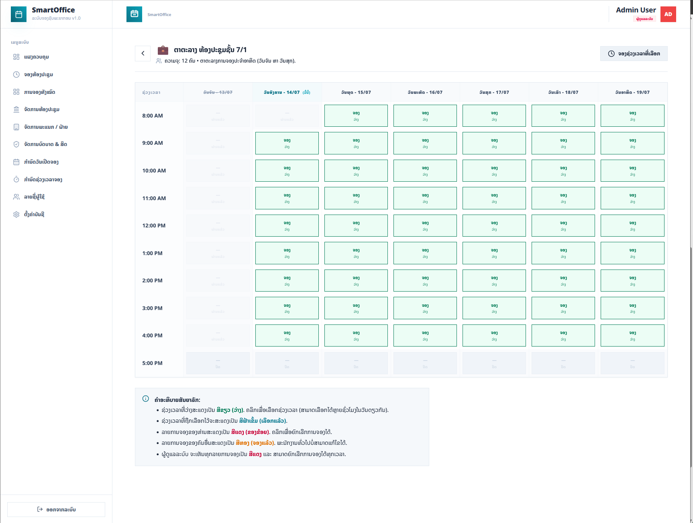
Task: Select the 3:00 PM slot on 15/07
Action: pos(356,308)
